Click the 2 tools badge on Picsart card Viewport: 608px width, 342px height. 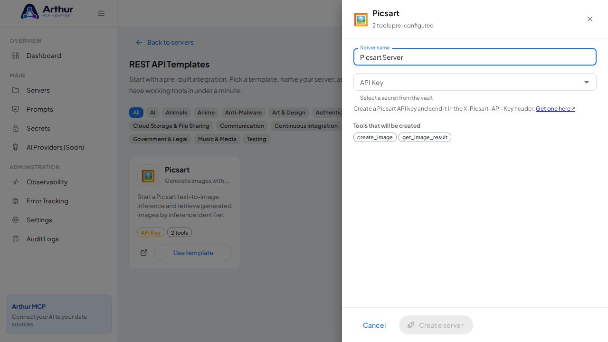(180, 232)
